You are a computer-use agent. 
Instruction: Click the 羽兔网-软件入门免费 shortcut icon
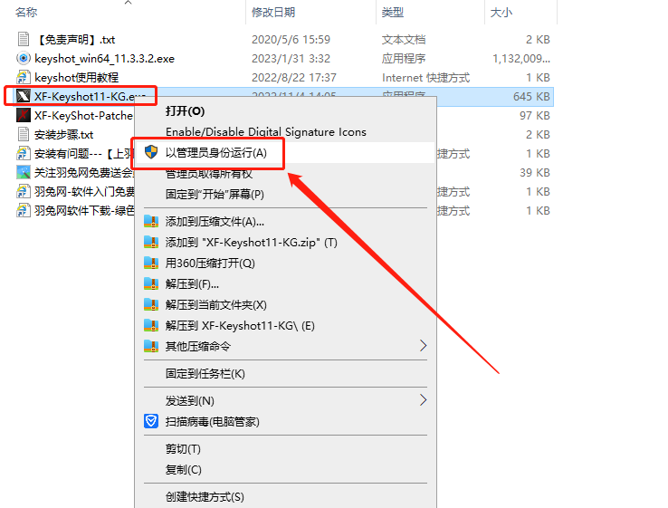[24, 191]
